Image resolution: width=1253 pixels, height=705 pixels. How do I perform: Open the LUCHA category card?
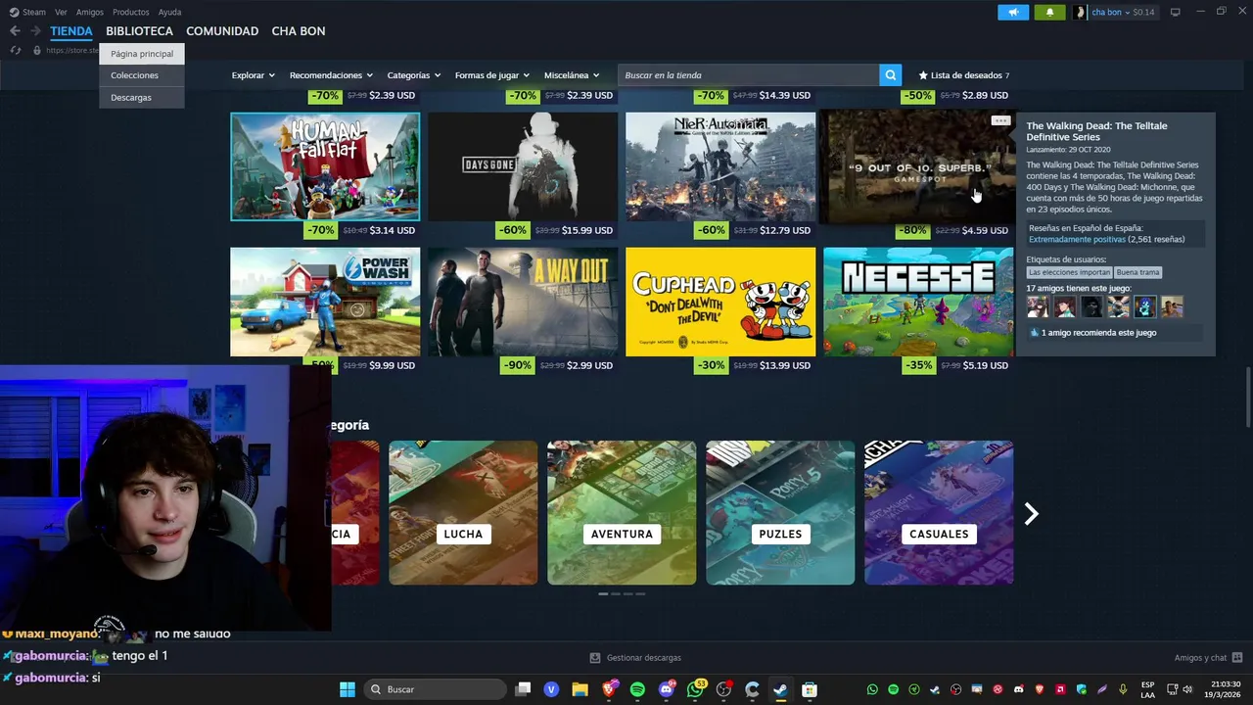click(463, 513)
